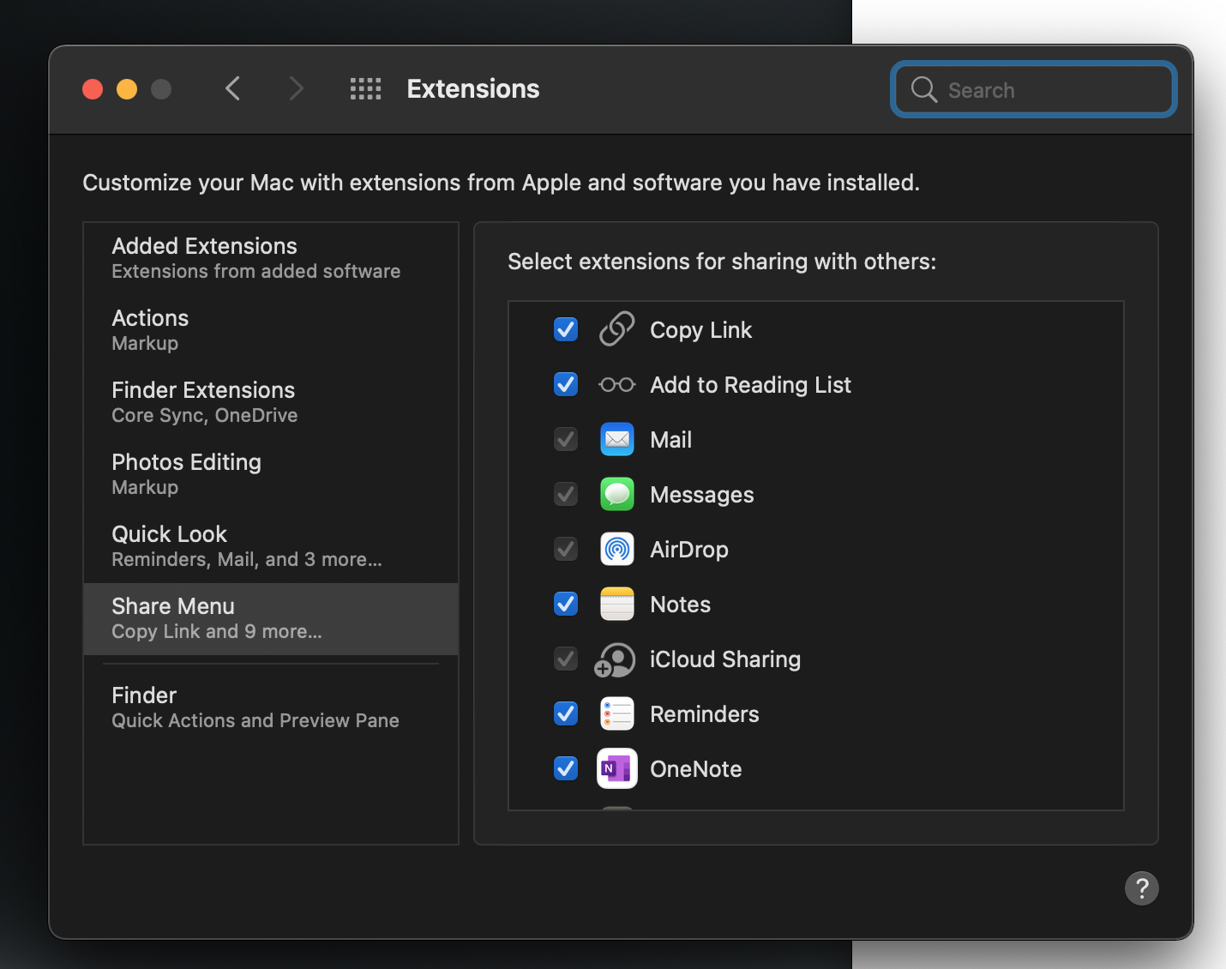This screenshot has width=1226, height=969.
Task: Click the OneNote app icon
Action: click(x=616, y=768)
